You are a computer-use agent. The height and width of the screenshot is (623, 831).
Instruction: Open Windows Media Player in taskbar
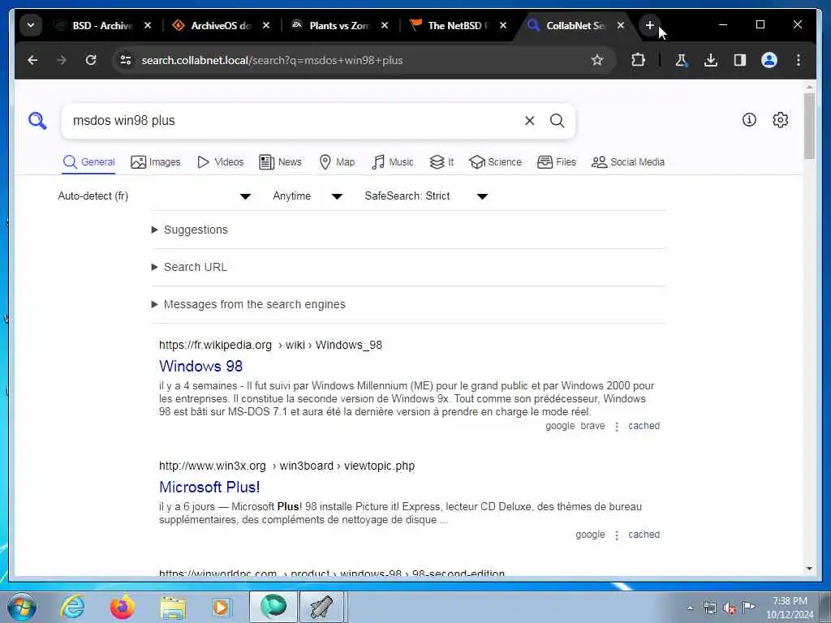coord(222,607)
